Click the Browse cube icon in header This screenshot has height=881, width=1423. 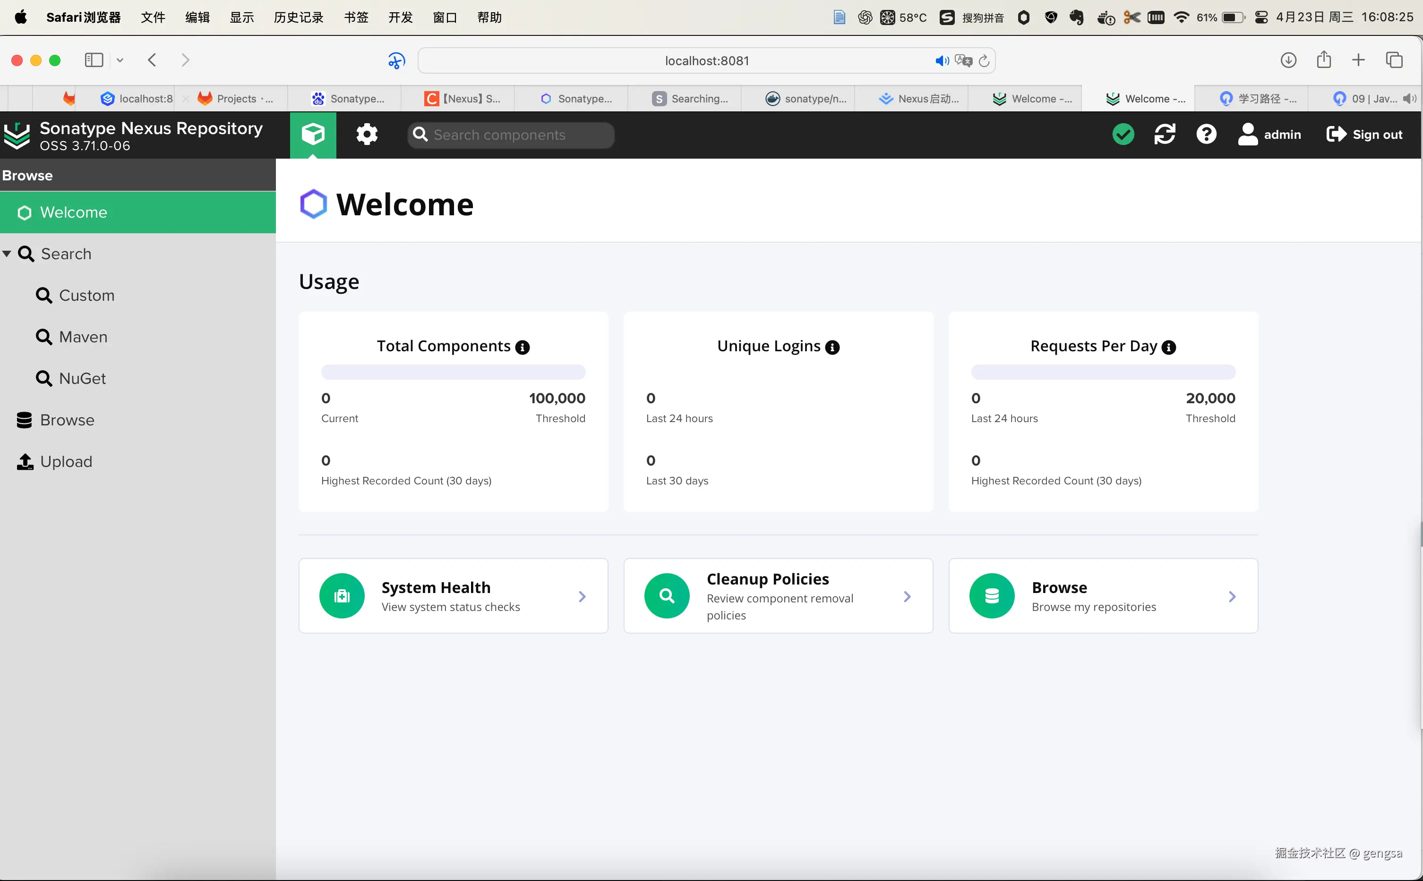tap(313, 135)
